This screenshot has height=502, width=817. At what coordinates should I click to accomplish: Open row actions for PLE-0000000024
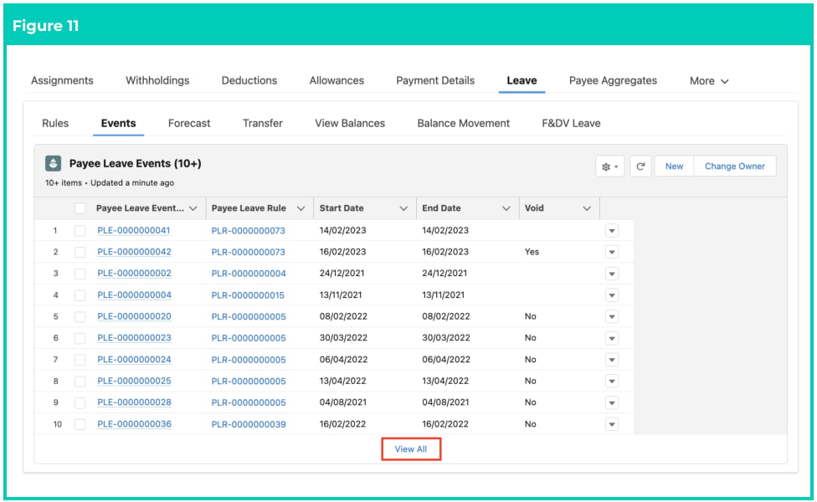612,360
